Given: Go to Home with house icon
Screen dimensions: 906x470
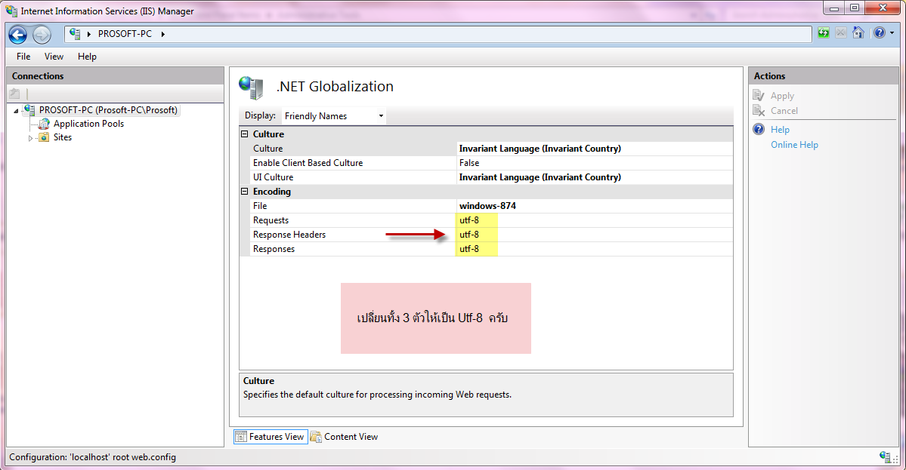Looking at the screenshot, I should (858, 33).
